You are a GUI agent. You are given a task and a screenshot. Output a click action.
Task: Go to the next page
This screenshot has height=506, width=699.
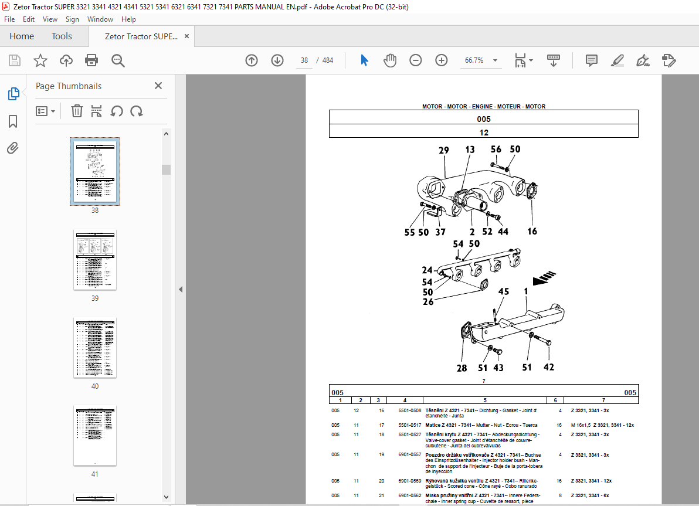(x=277, y=60)
